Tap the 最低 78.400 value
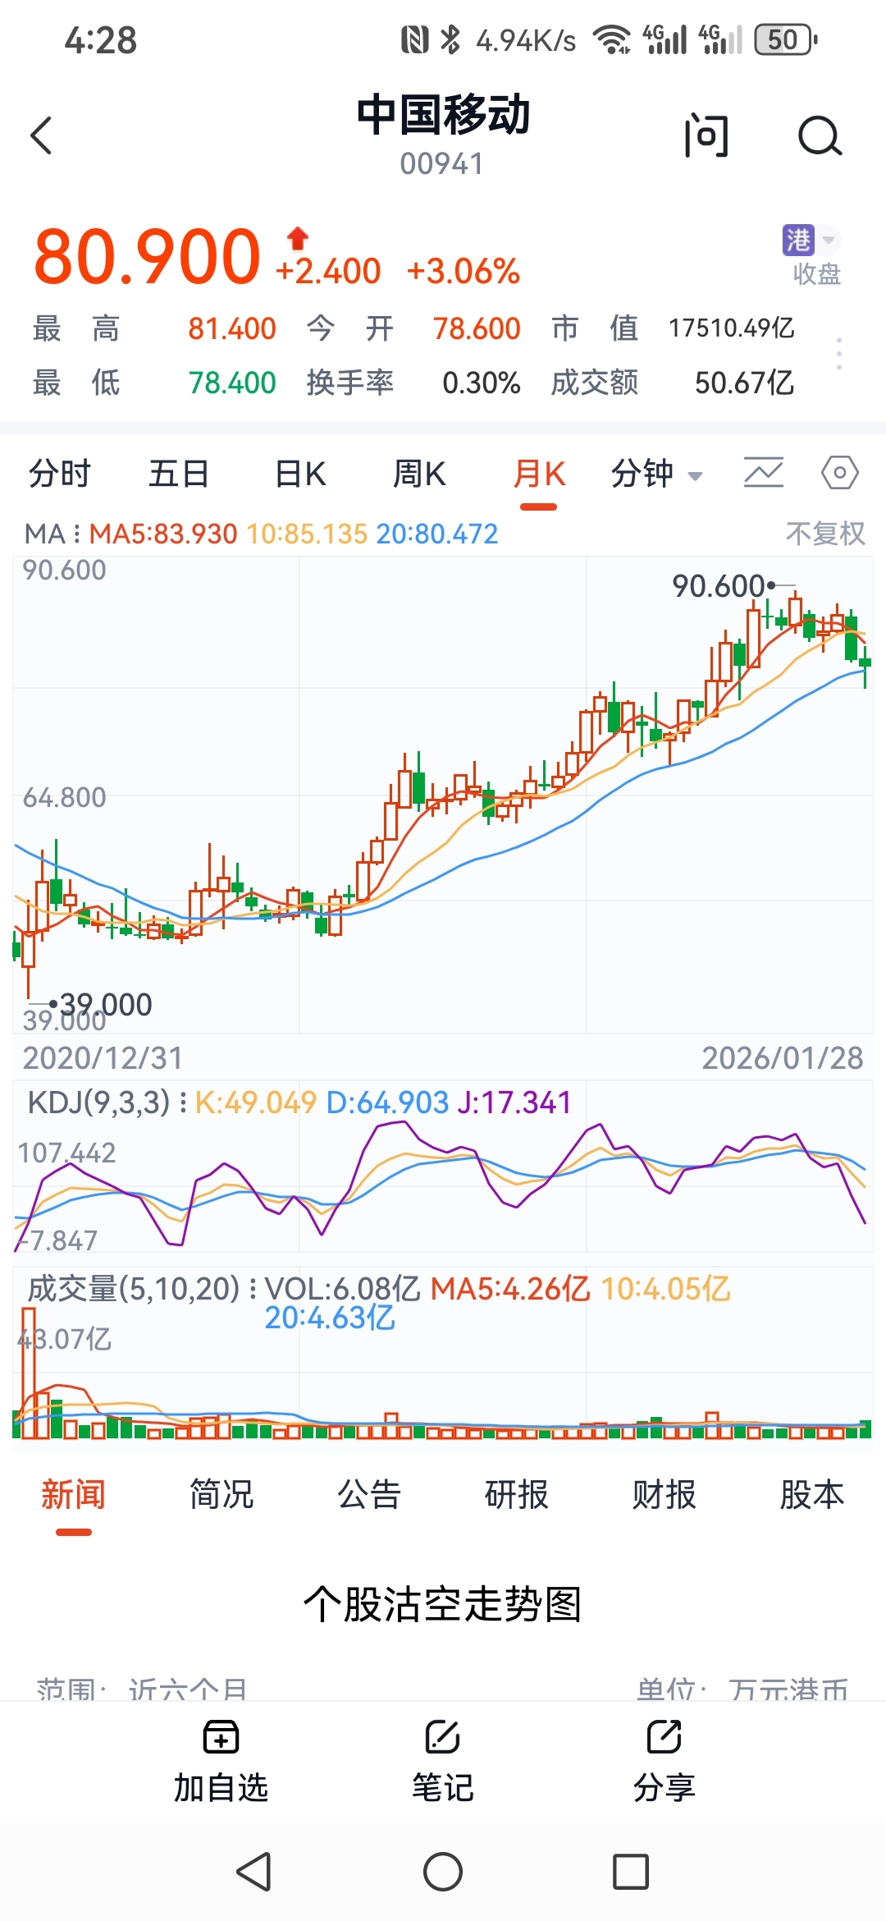886x1921 pixels. pyautogui.click(x=232, y=383)
